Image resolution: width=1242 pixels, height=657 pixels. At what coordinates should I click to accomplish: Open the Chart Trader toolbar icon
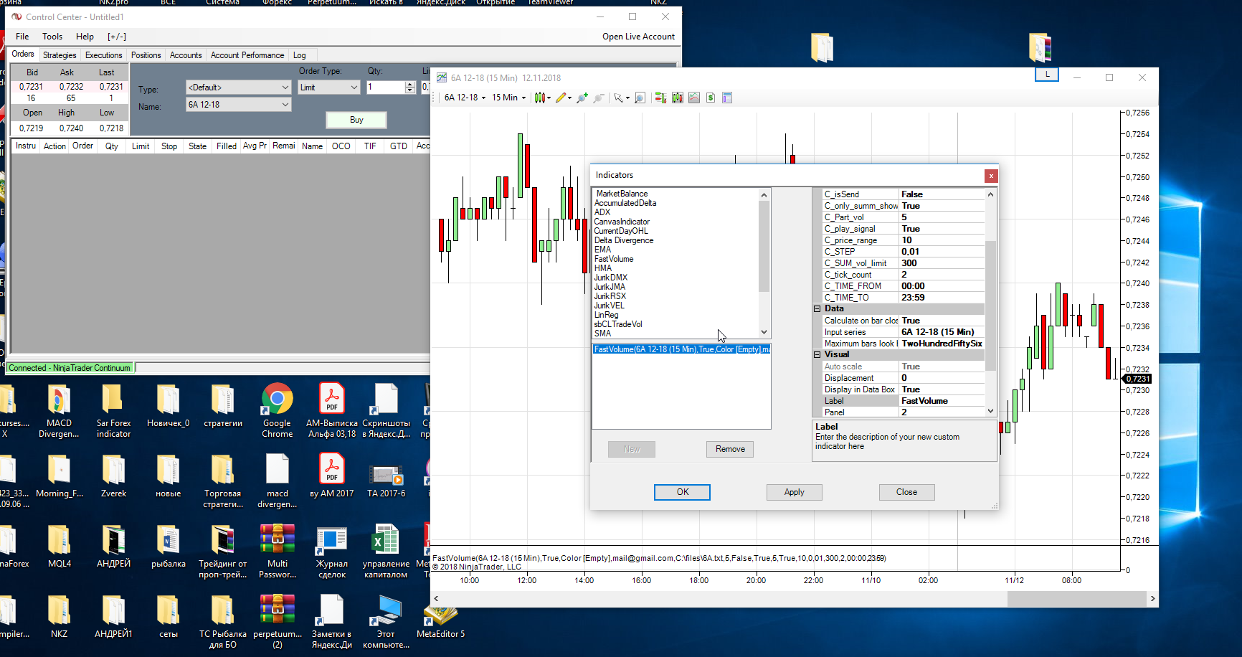pos(660,98)
